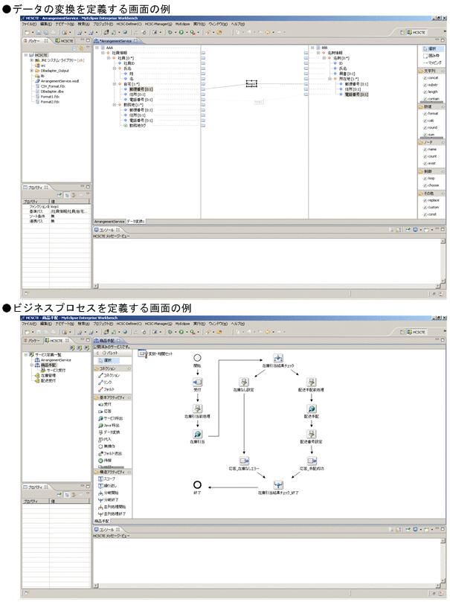Image resolution: width=450 pixels, height=602 pixels.
Task: Open HCSC-Manager menu in the 商品手配 window
Action: pyautogui.click(x=158, y=324)
